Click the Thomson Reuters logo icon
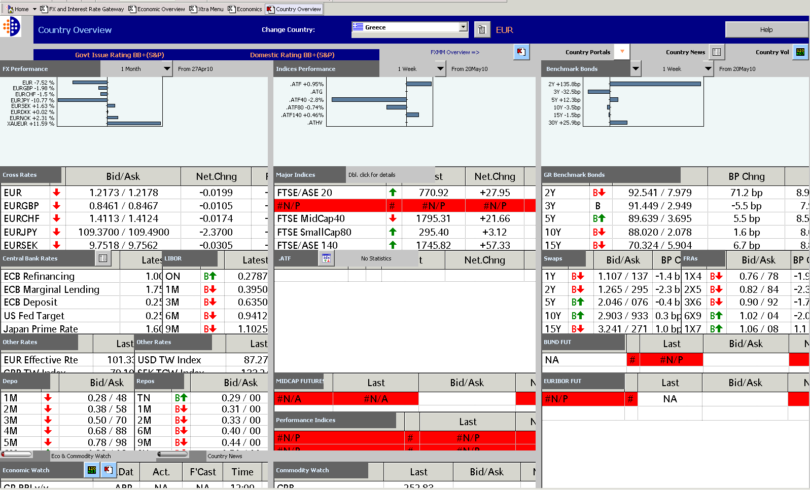 (11, 26)
